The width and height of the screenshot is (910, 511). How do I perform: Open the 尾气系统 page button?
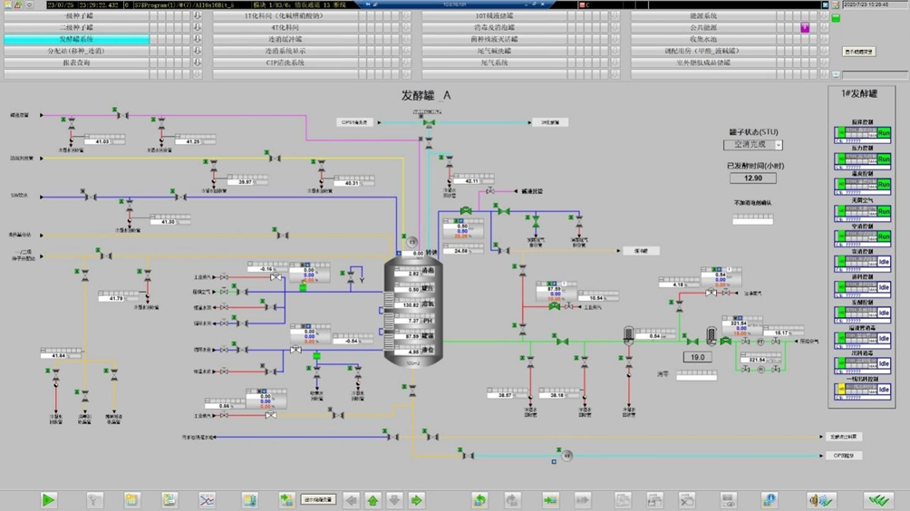495,63
